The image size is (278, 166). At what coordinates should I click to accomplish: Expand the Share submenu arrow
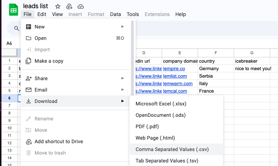pos(122,78)
